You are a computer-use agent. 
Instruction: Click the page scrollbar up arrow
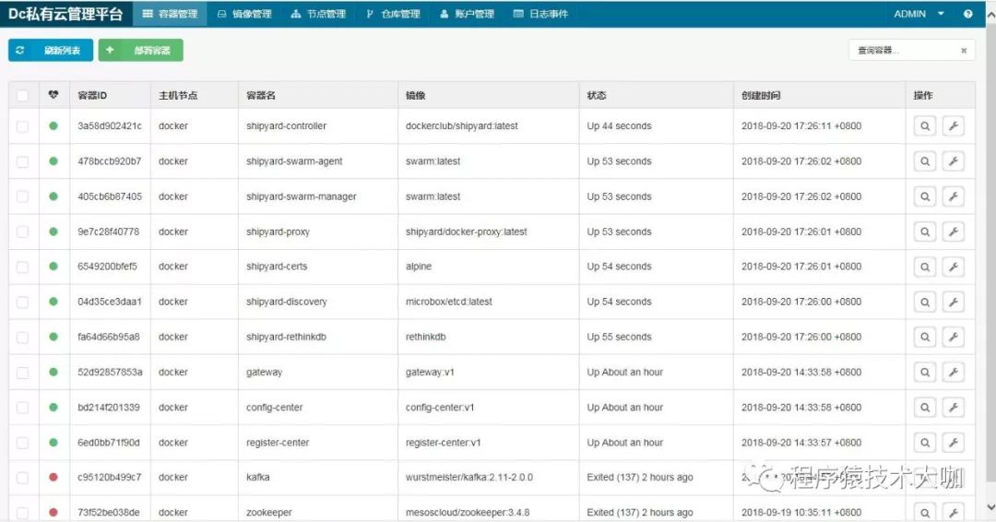coord(990,14)
